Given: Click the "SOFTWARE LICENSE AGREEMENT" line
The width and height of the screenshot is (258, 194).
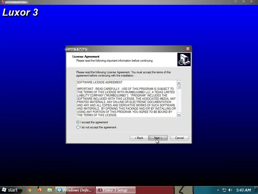Looking at the screenshot, I should [x=100, y=82].
